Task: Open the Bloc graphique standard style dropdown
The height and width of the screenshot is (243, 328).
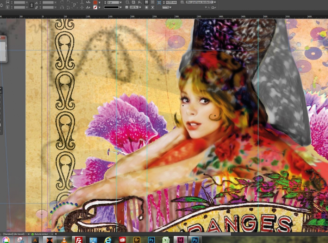Action: click(215, 2)
